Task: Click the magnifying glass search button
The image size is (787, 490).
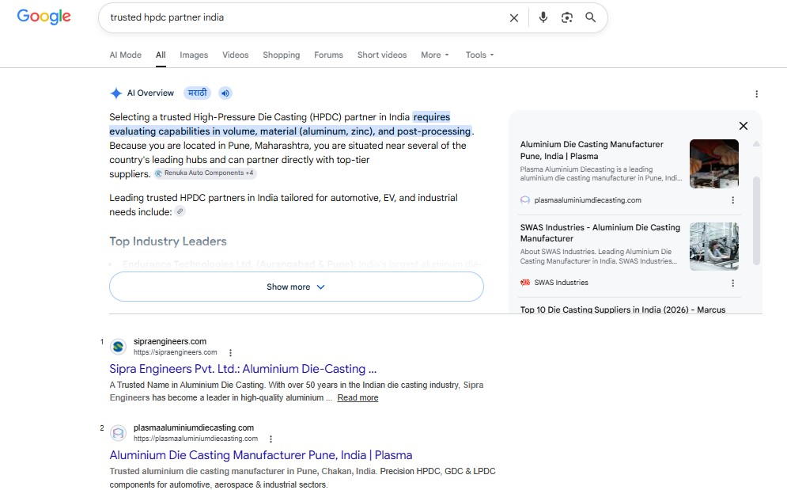Action: click(x=591, y=17)
